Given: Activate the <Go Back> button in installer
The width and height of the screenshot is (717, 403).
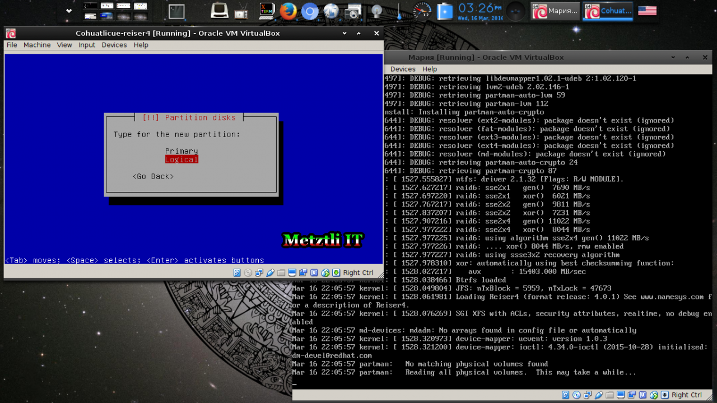Looking at the screenshot, I should 153,176.
